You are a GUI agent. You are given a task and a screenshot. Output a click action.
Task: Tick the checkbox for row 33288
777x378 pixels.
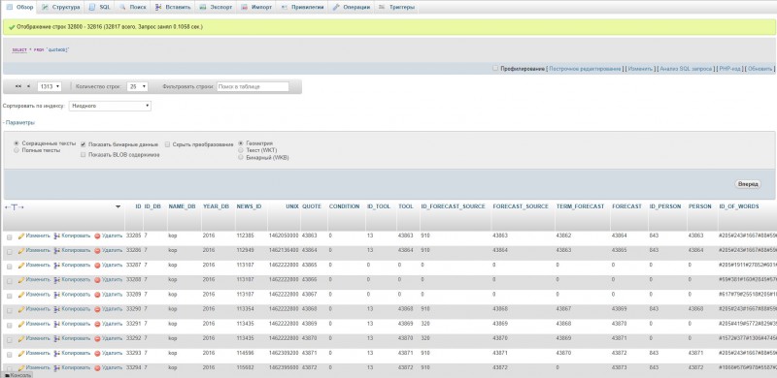pos(10,281)
